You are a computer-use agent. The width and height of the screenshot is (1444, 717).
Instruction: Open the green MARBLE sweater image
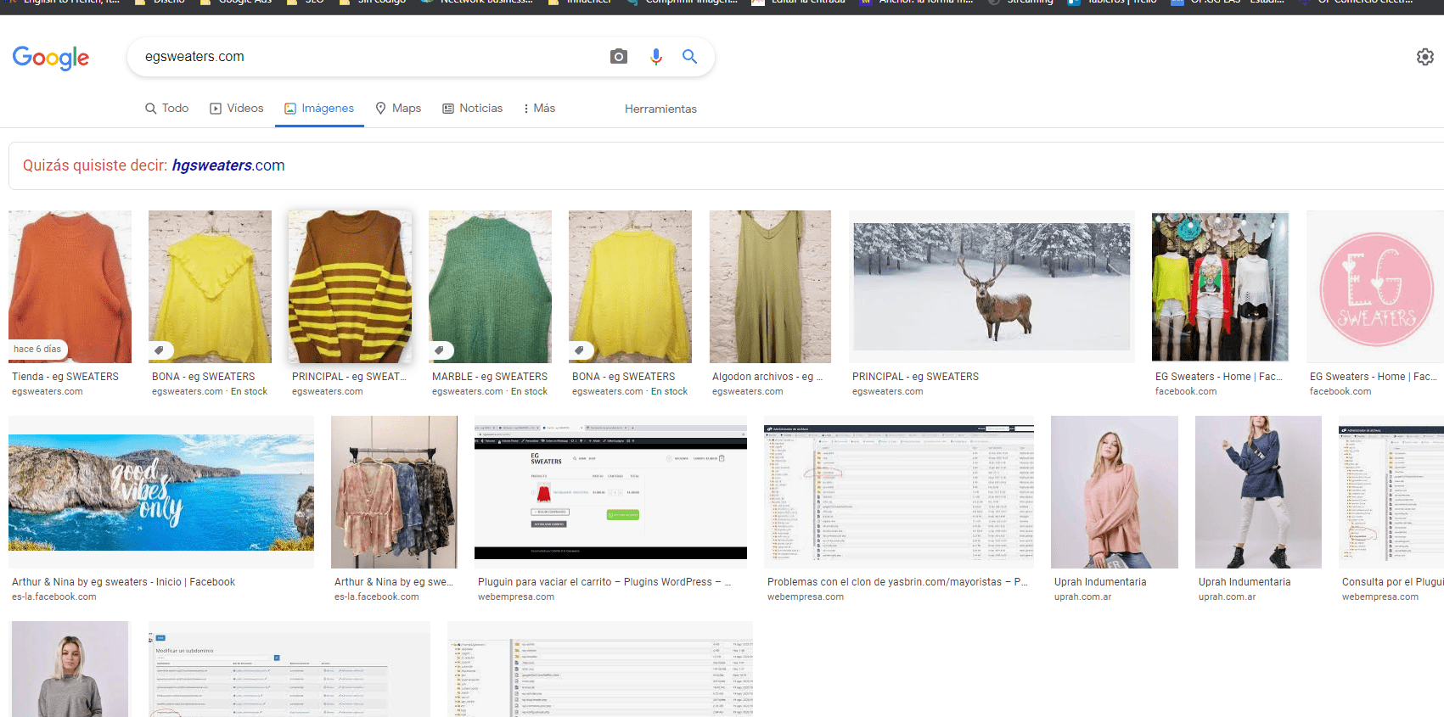click(490, 287)
